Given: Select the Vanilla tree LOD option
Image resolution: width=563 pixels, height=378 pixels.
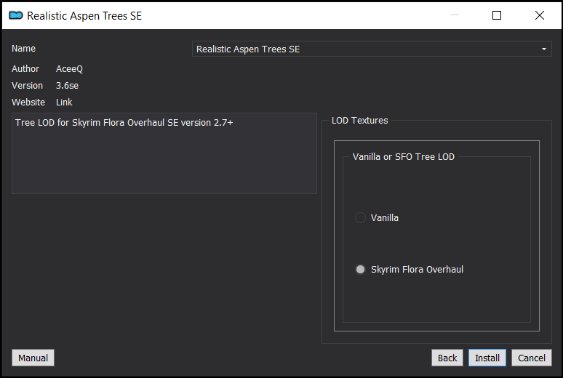Looking at the screenshot, I should pyautogui.click(x=360, y=217).
